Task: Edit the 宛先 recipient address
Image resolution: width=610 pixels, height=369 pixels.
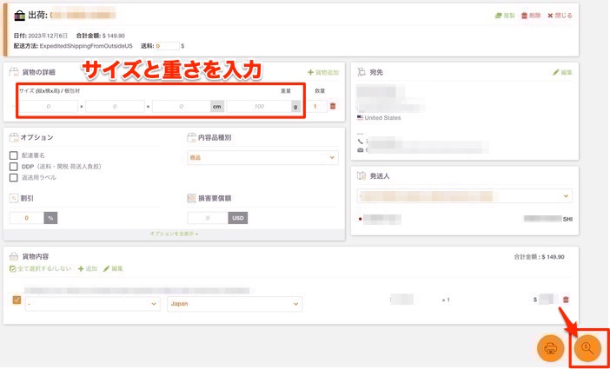Action: [562, 72]
